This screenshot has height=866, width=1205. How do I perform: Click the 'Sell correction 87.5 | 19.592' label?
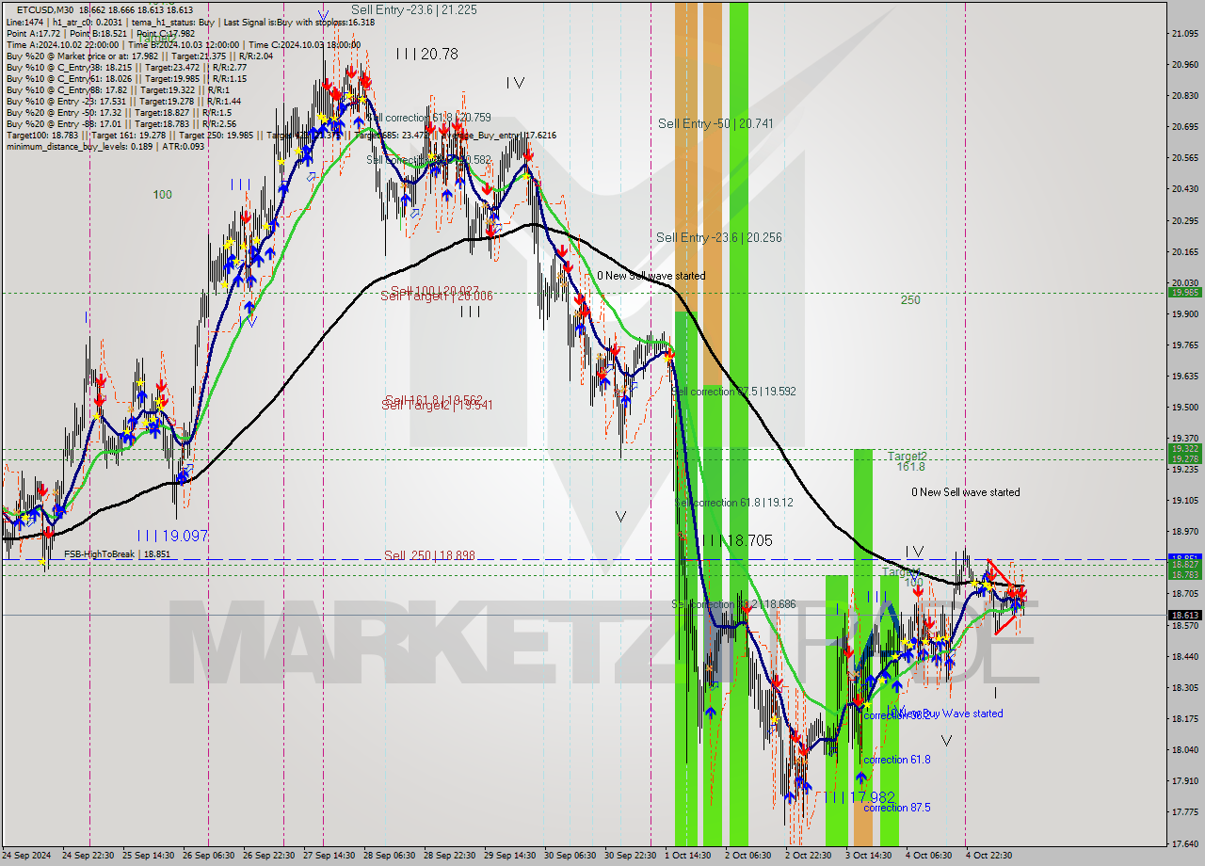pos(735,392)
